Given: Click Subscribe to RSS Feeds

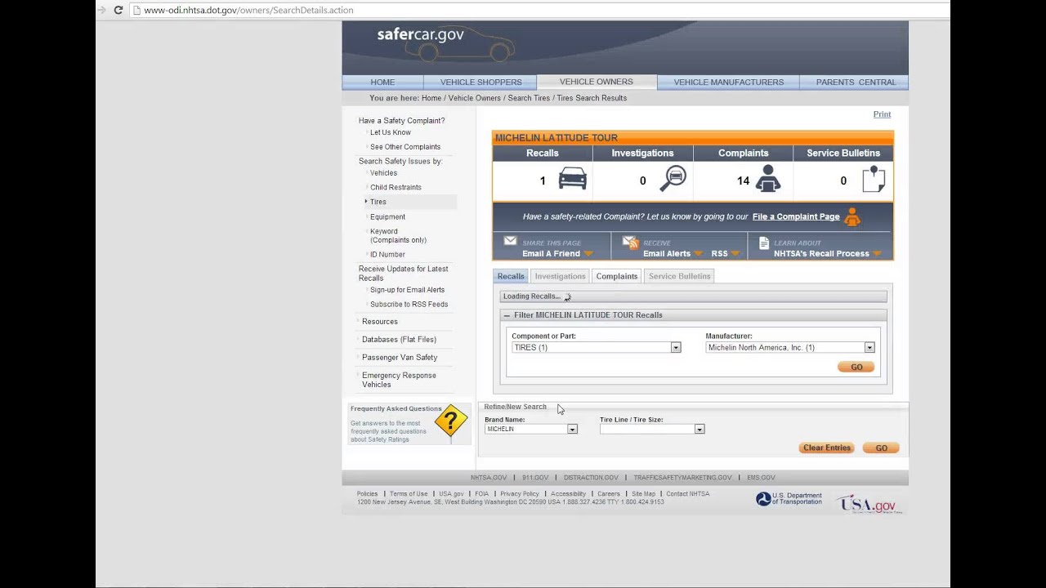Looking at the screenshot, I should click(x=409, y=305).
